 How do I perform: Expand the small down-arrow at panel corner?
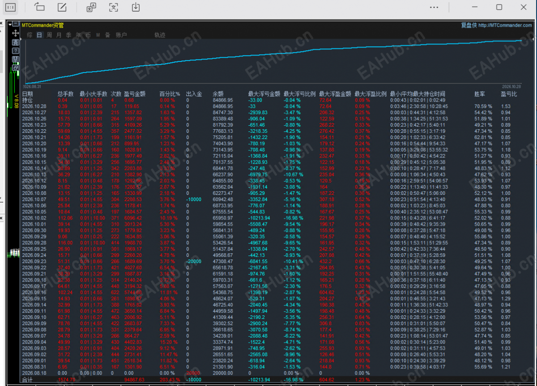click(x=10, y=24)
